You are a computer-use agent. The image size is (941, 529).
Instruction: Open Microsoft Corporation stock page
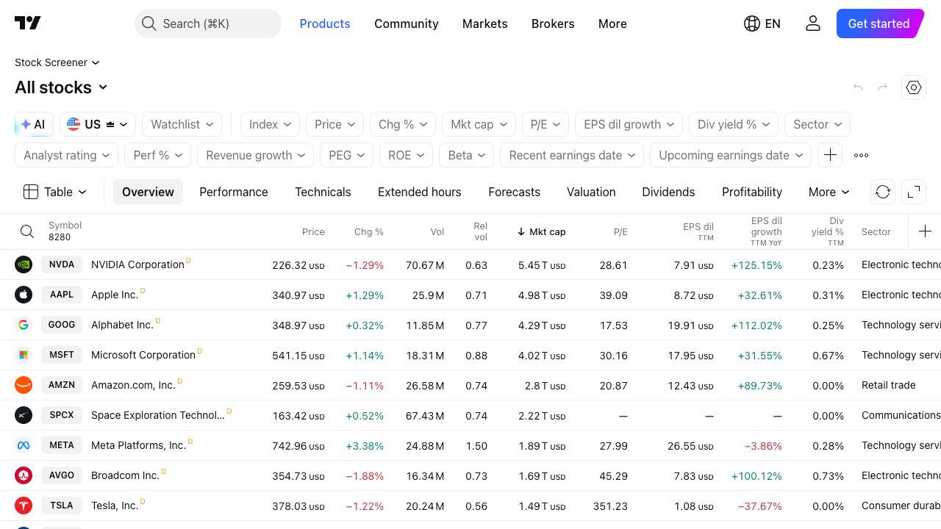(143, 355)
